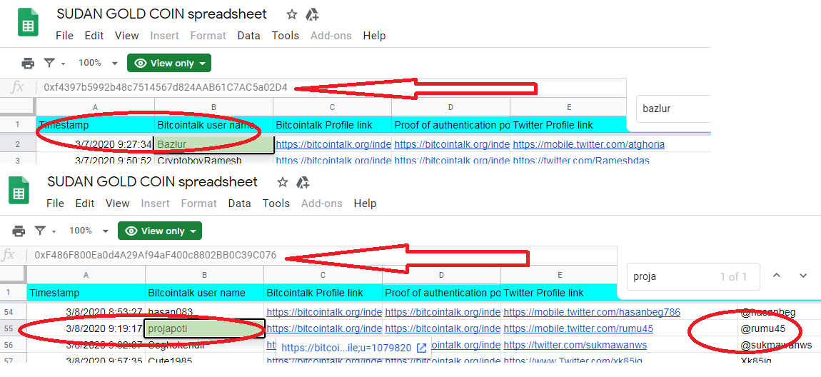Open Help menu in the upper spreadsheet
The width and height of the screenshot is (821, 377).
coord(374,36)
